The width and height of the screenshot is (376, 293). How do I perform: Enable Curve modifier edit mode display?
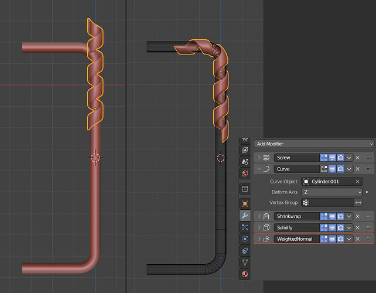[324, 169]
